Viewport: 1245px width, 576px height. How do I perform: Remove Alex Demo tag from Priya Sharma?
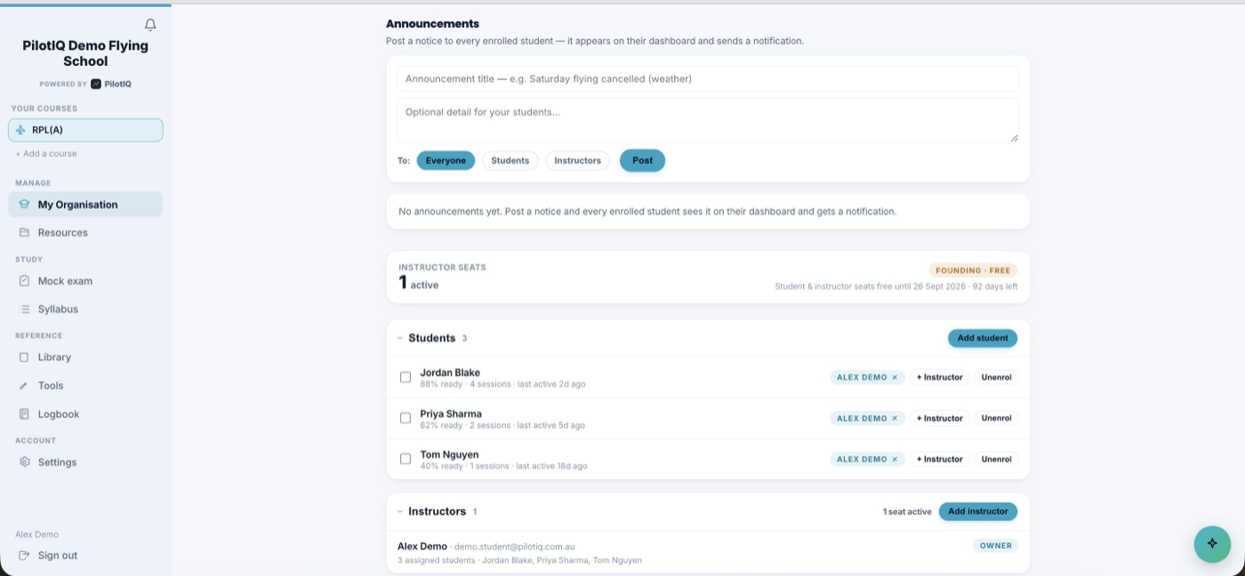click(895, 419)
